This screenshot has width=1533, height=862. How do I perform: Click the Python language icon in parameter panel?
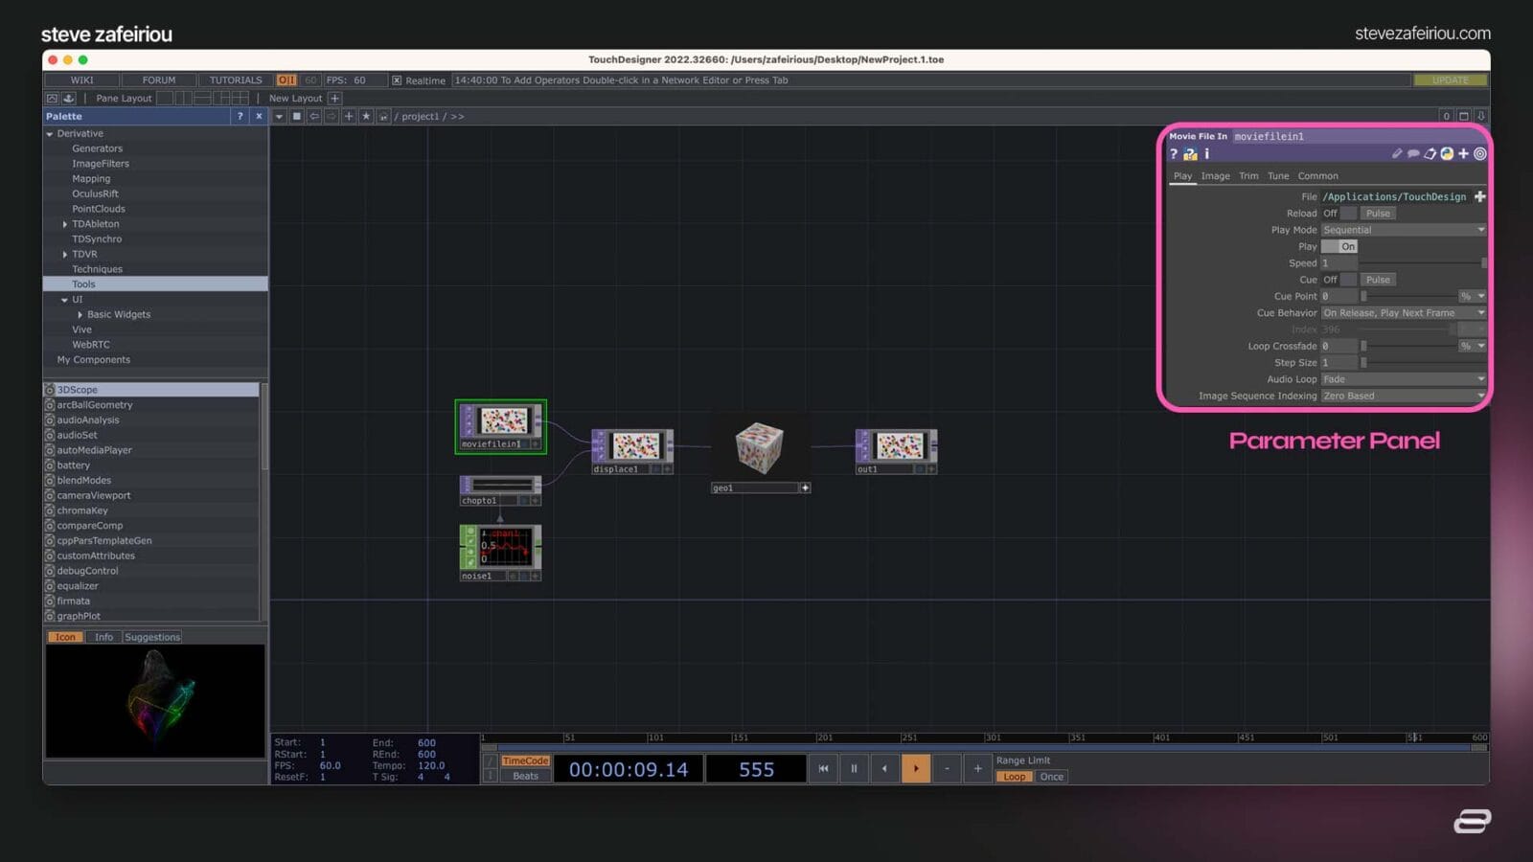pyautogui.click(x=1447, y=152)
